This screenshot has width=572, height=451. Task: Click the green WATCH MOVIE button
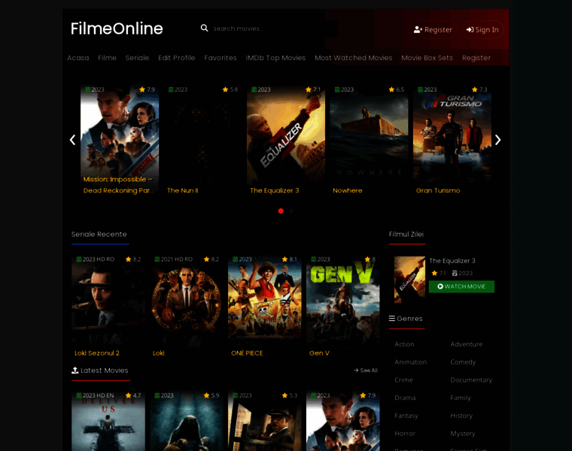[461, 286]
